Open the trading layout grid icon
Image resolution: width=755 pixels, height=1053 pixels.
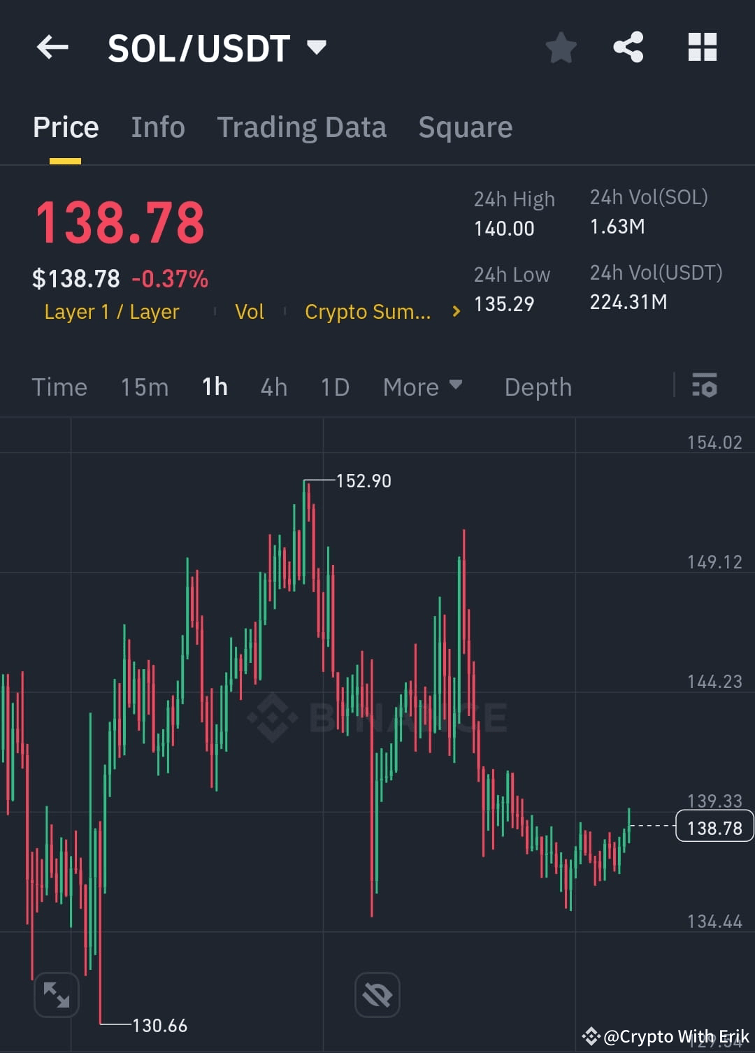click(702, 47)
